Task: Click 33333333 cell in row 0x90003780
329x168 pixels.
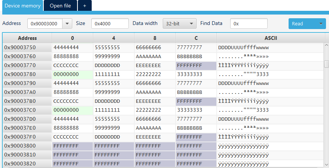Action: point(196,74)
